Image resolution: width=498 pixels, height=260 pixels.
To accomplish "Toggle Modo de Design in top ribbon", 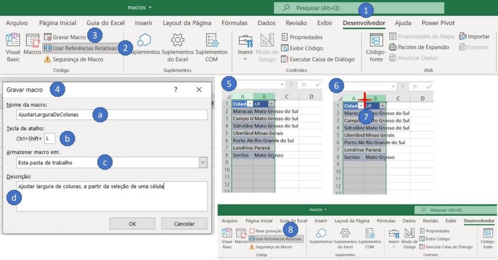I will point(267,48).
